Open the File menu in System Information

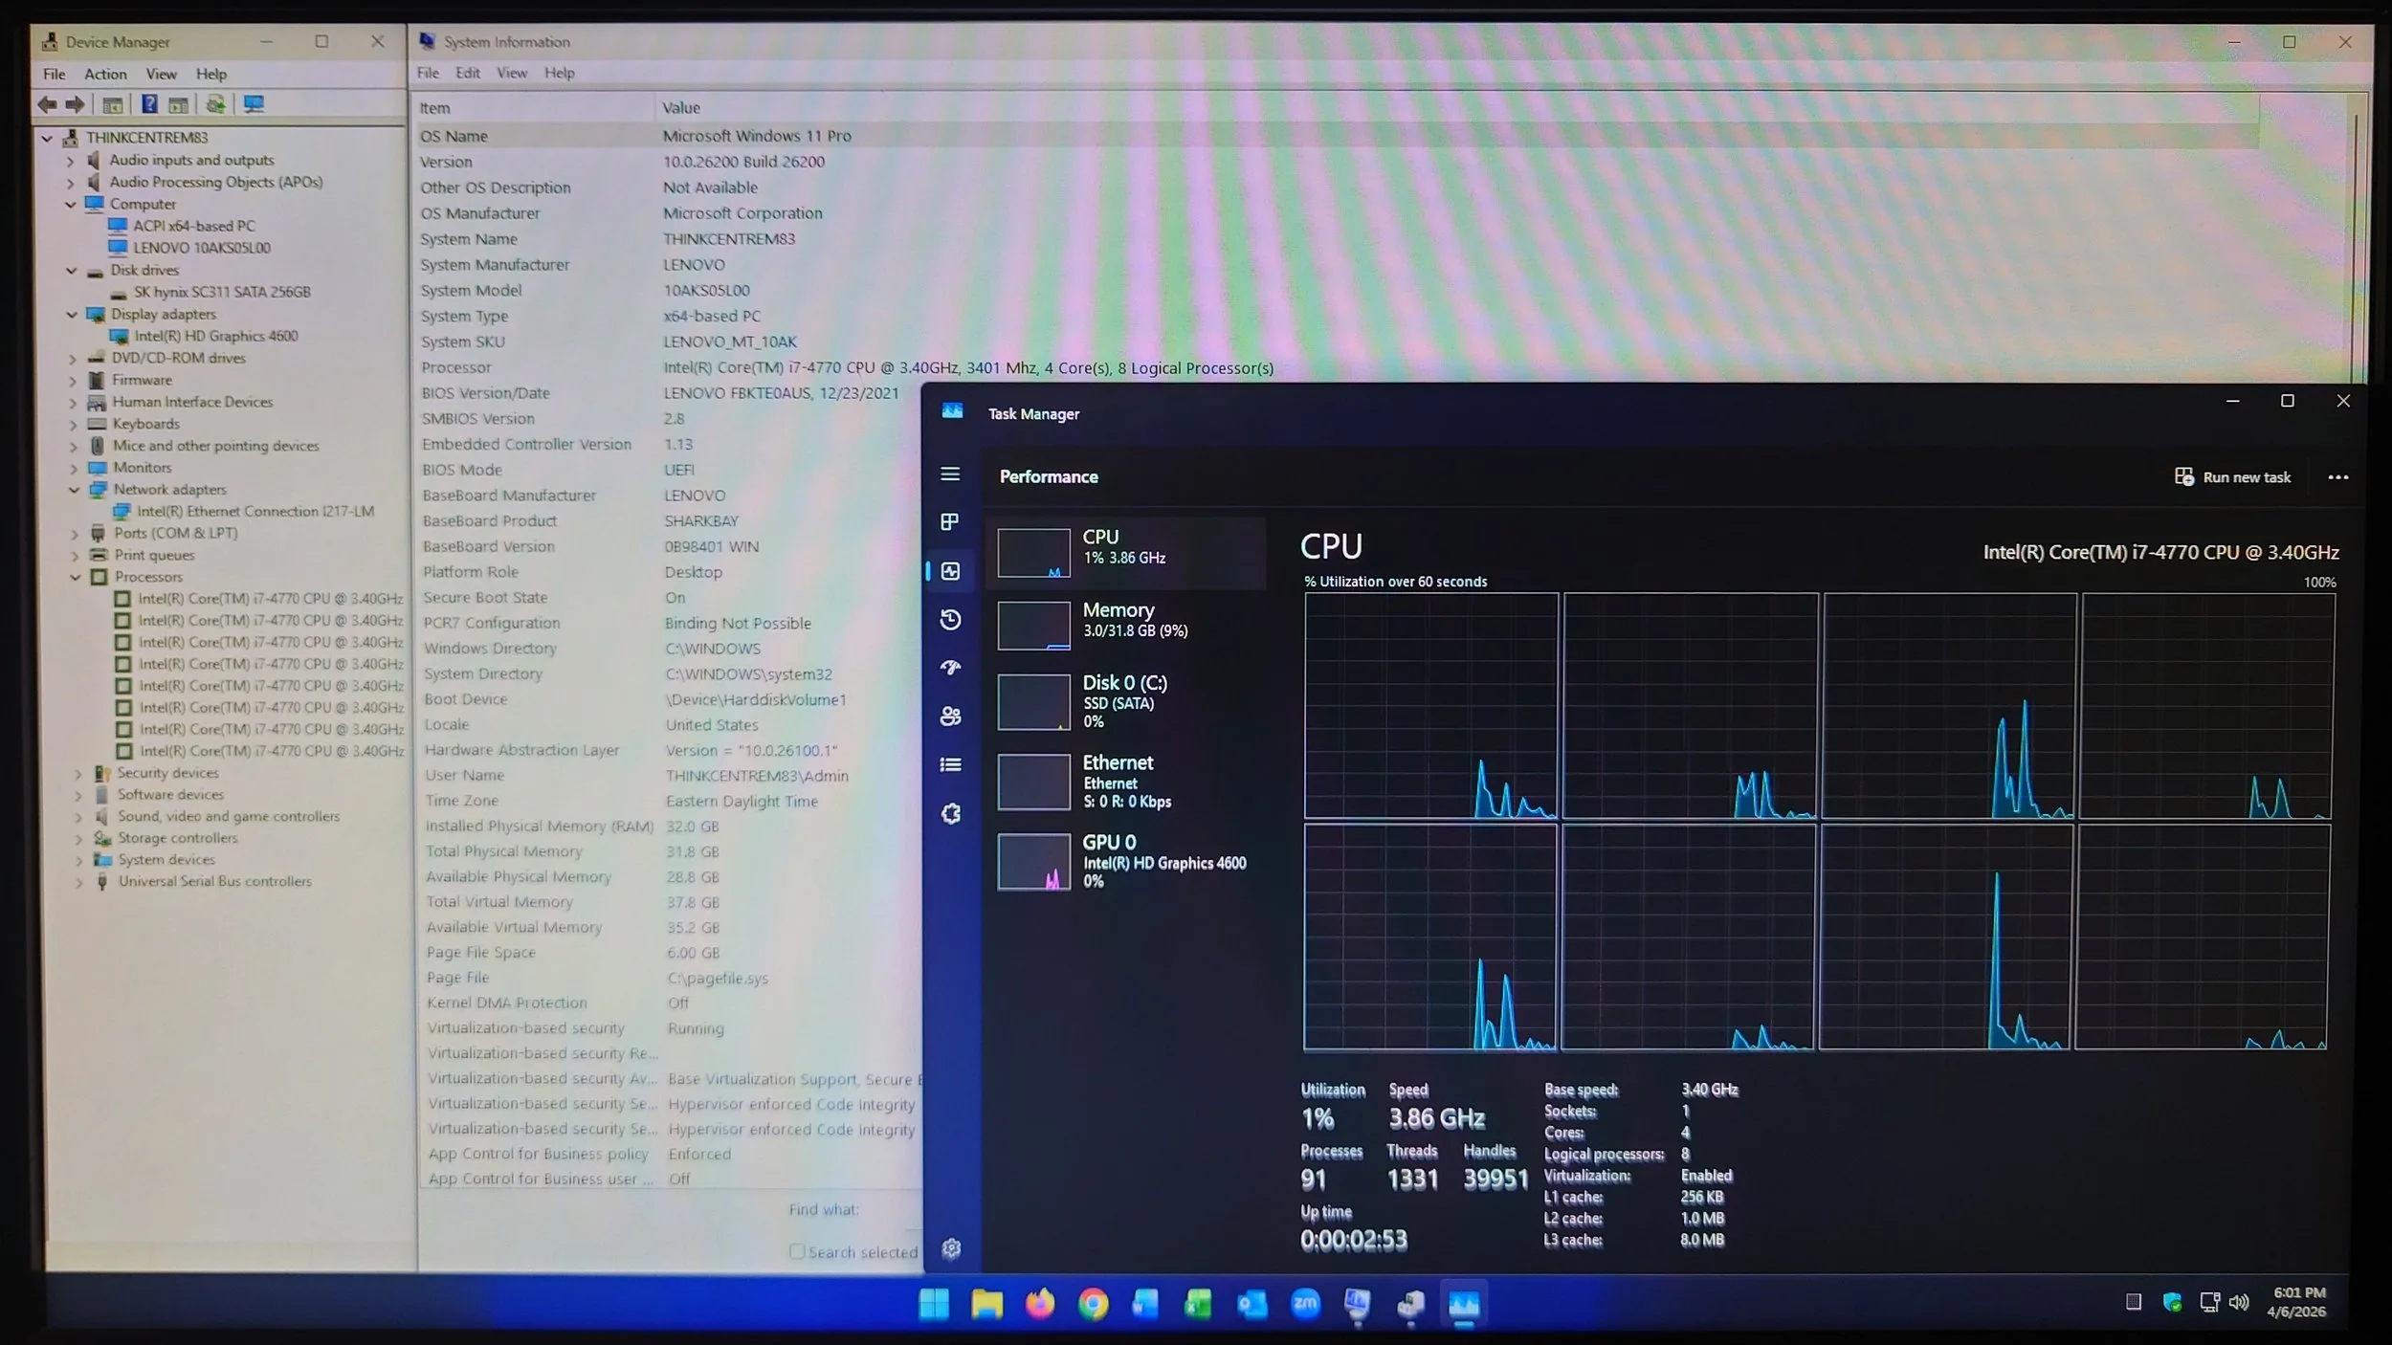click(428, 73)
